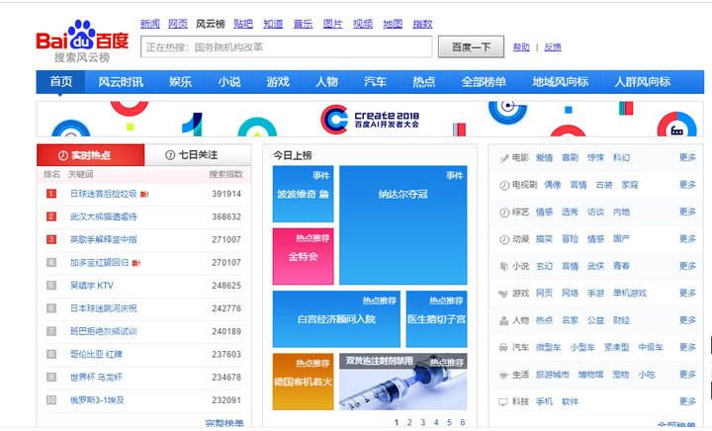Click the red rank 2 badge

click(51, 216)
